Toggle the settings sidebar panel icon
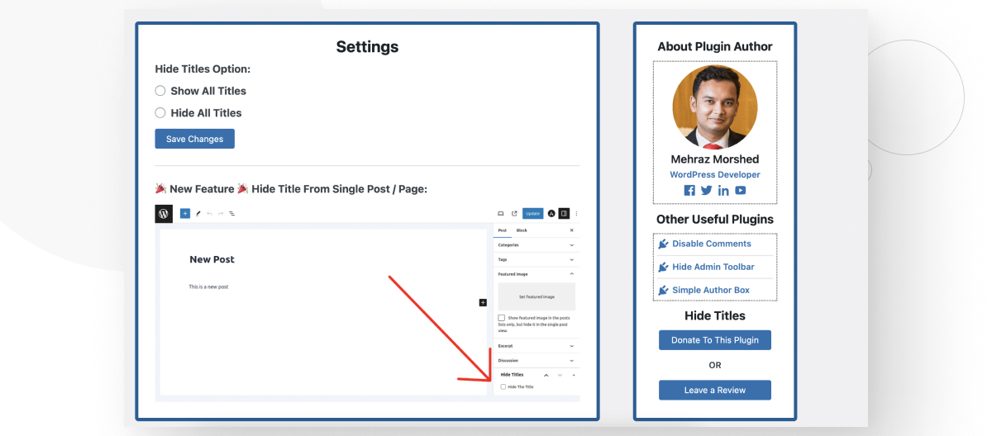Screen dimensions: 992x436 pyautogui.click(x=564, y=213)
